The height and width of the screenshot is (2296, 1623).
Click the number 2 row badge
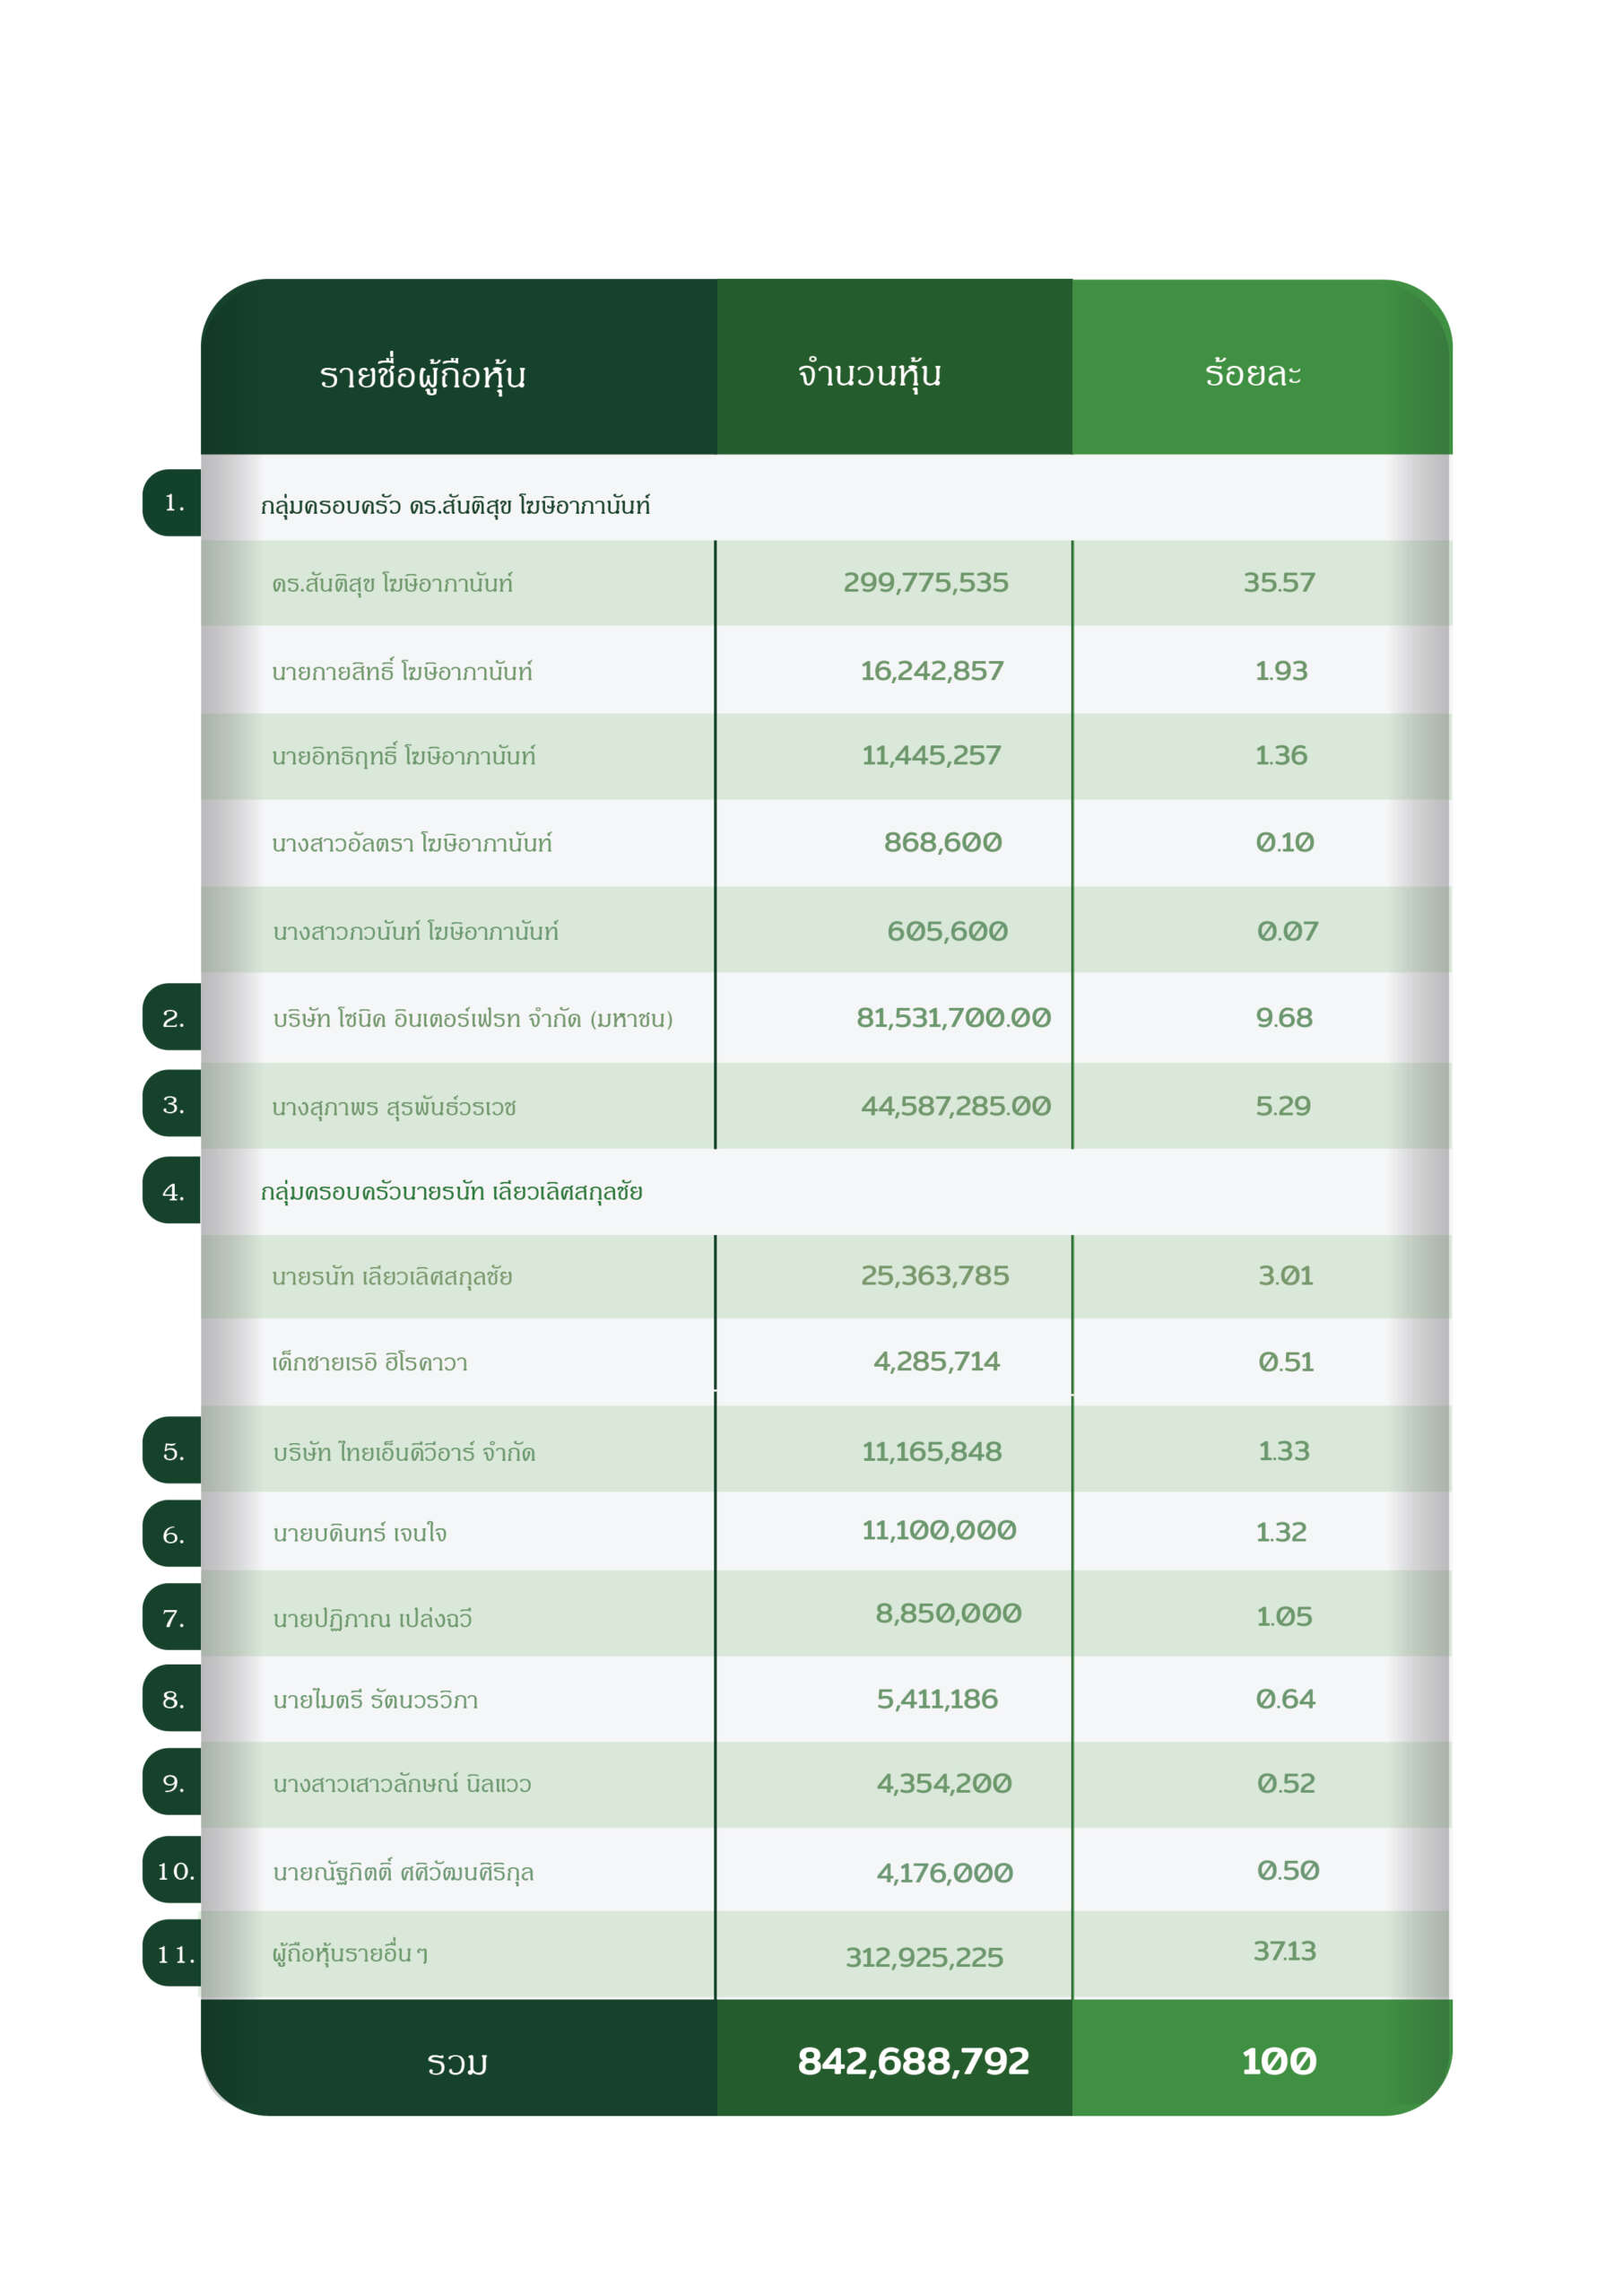pos(173,1018)
